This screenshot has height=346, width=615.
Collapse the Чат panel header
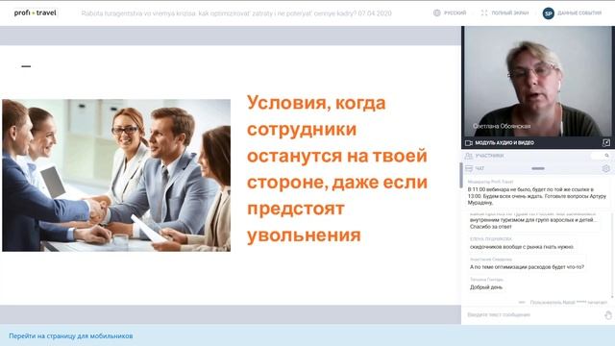coord(480,169)
